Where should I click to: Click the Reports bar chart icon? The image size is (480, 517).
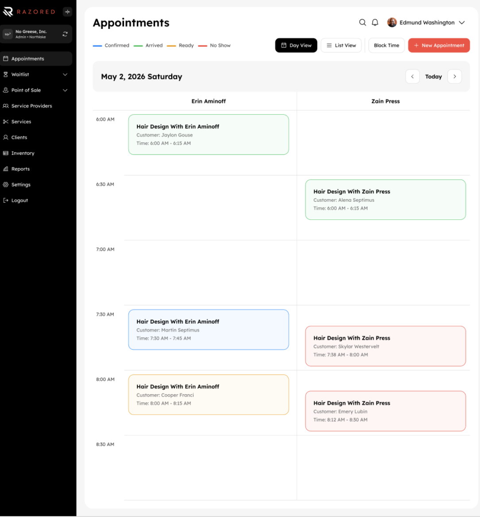pos(6,169)
